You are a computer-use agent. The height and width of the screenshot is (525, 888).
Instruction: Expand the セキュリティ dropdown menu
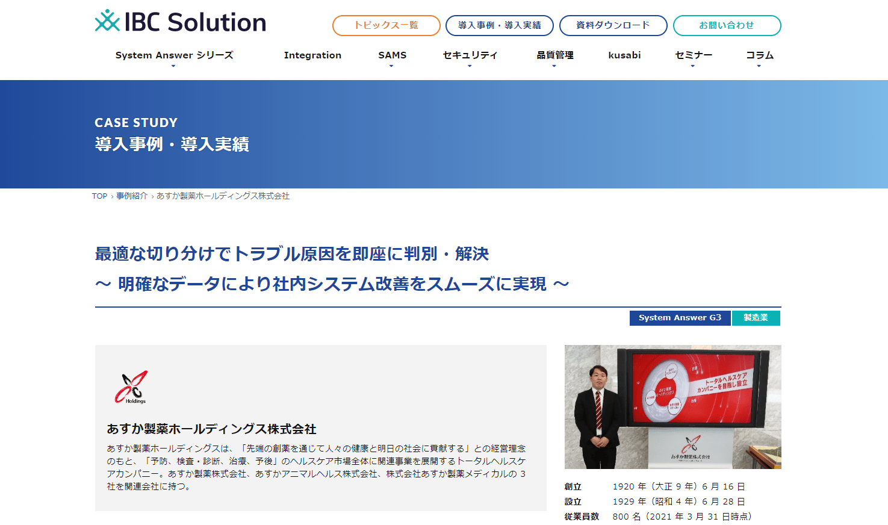coord(470,55)
